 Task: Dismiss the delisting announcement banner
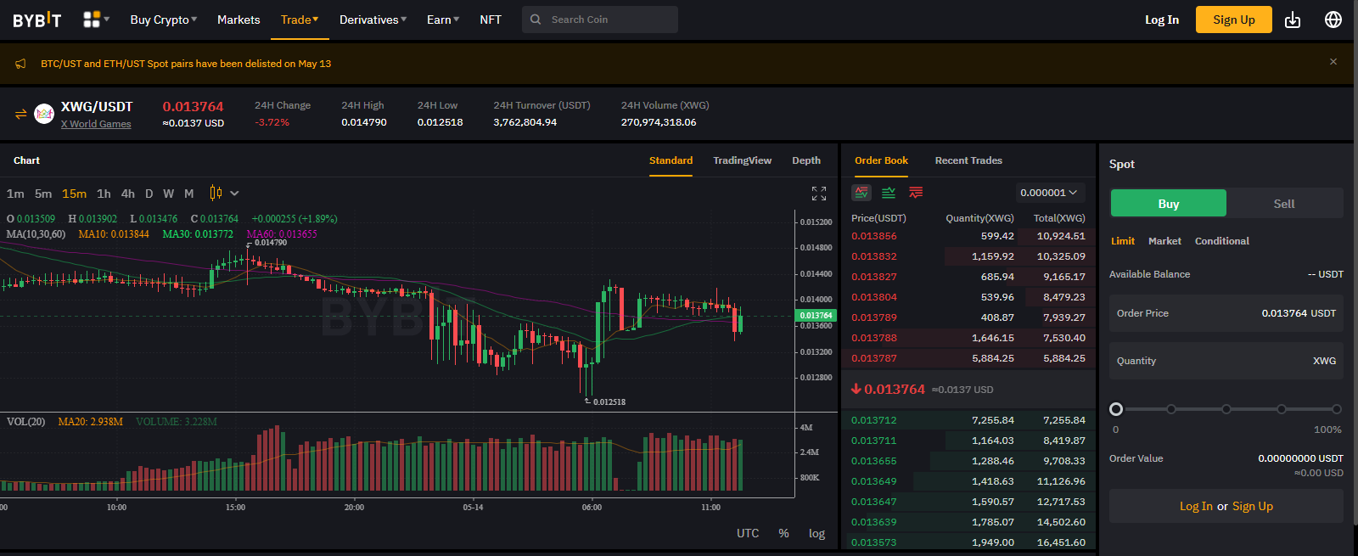click(x=1333, y=62)
